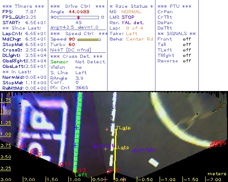The image size is (228, 182).
Task: Click the TRight signal off indicator
Action: point(187,56)
